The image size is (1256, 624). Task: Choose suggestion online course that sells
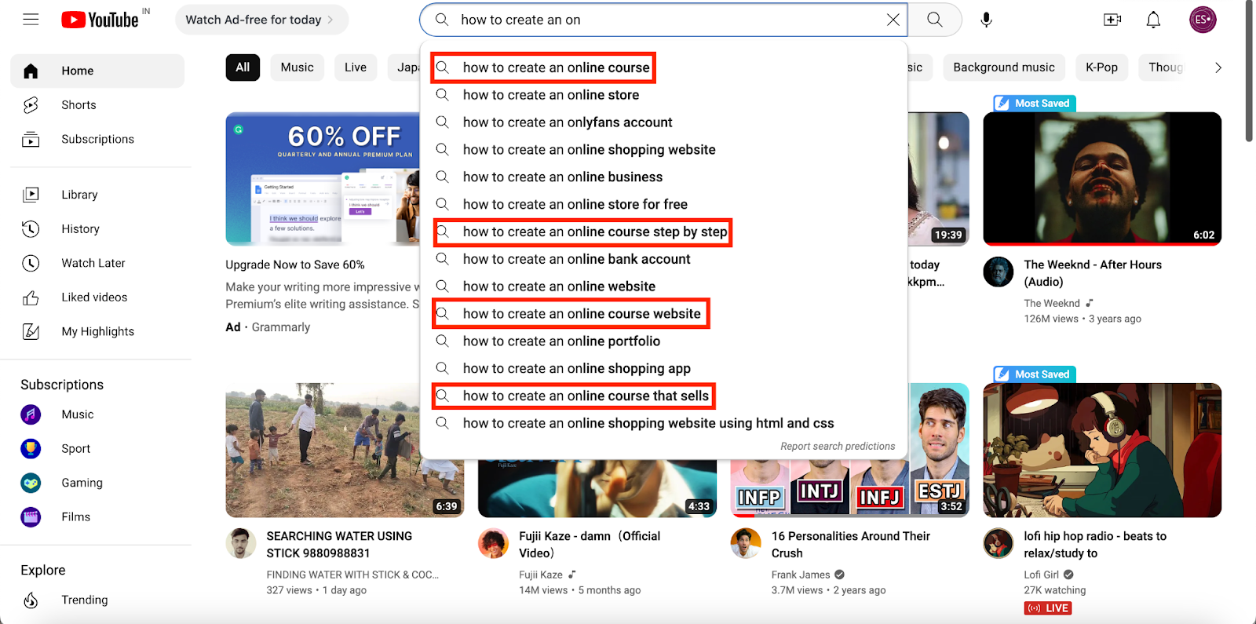click(x=663, y=396)
